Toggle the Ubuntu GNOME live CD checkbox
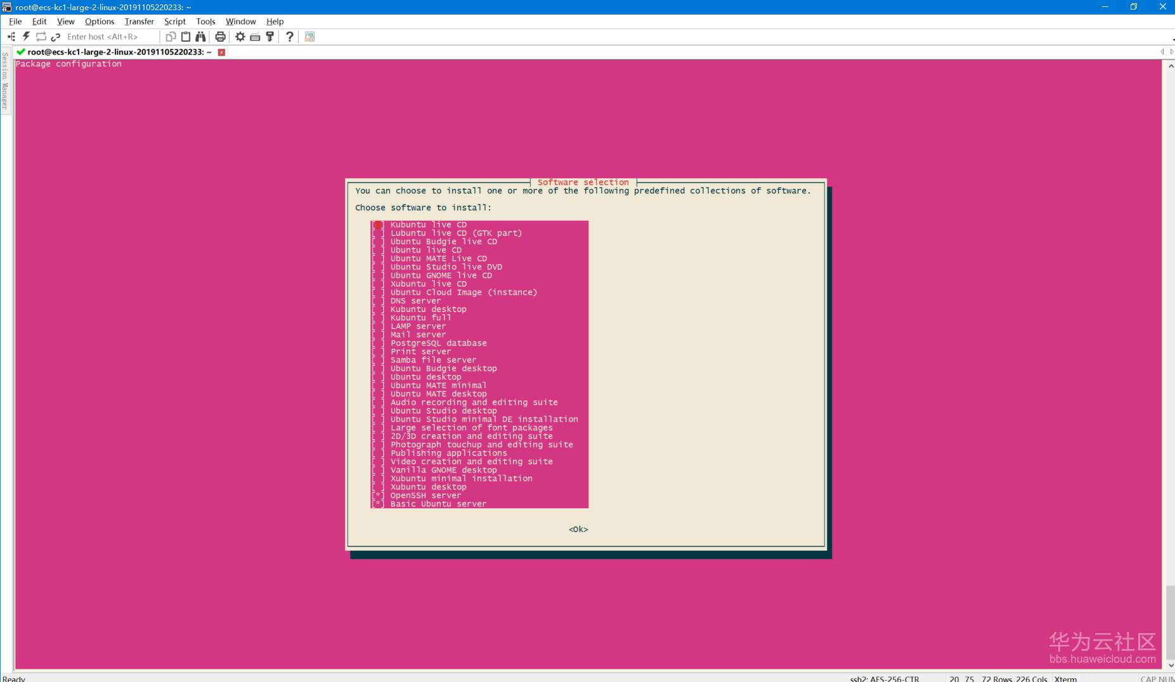The height and width of the screenshot is (682, 1175). click(378, 275)
